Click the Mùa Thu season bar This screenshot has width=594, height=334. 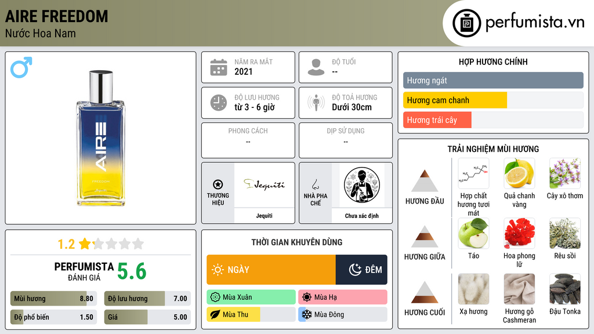coord(251,314)
